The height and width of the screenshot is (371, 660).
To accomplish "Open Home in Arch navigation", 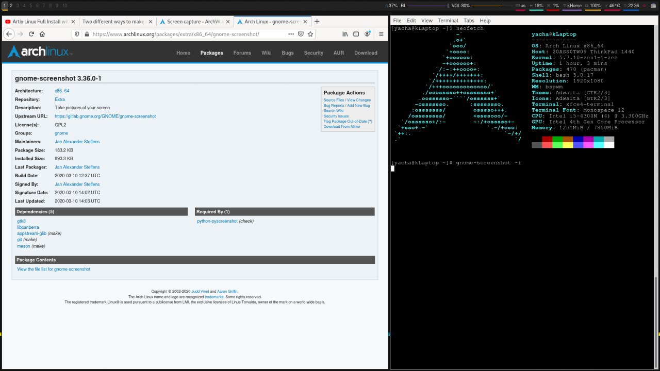I will [x=183, y=53].
